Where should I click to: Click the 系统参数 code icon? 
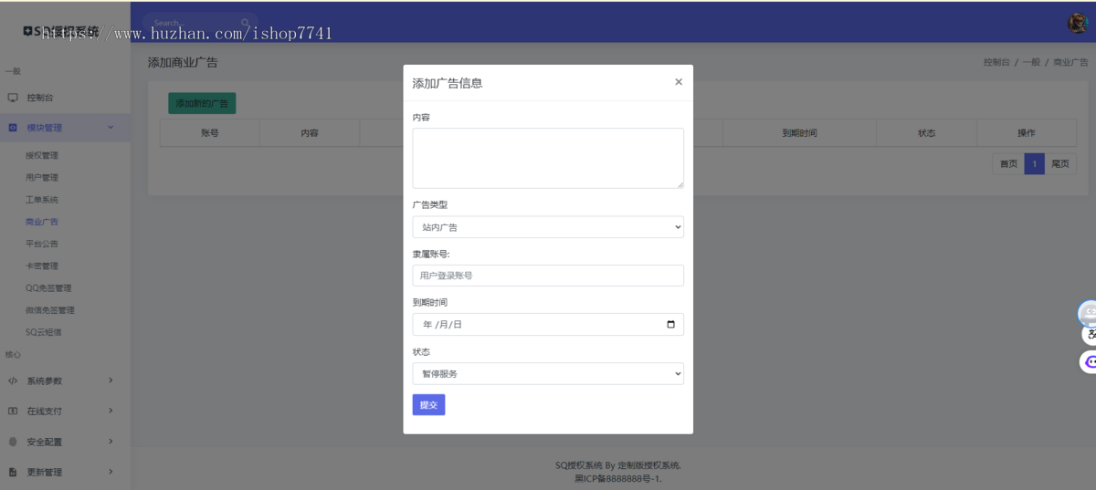tap(13, 381)
